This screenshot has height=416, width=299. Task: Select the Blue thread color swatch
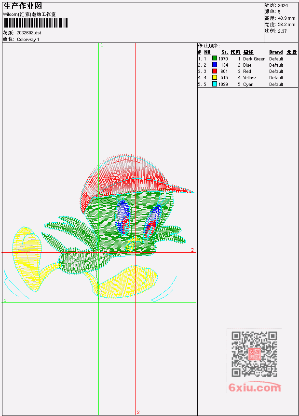coord(215,65)
